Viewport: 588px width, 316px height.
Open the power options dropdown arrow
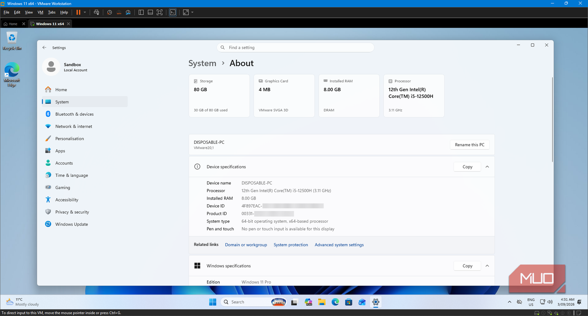coord(85,12)
